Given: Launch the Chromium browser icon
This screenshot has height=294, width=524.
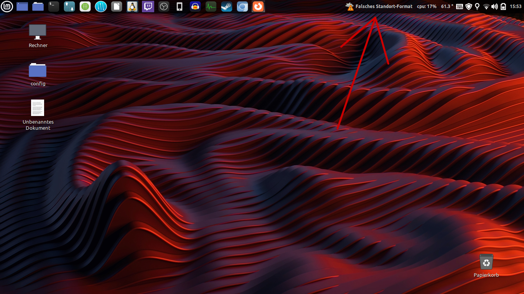Looking at the screenshot, I should (x=242, y=6).
